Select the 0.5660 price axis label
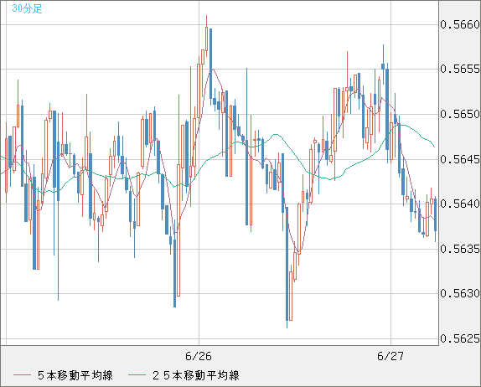 460,24
